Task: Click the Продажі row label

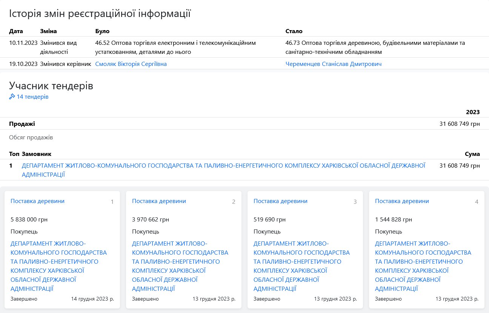Action: (22, 124)
